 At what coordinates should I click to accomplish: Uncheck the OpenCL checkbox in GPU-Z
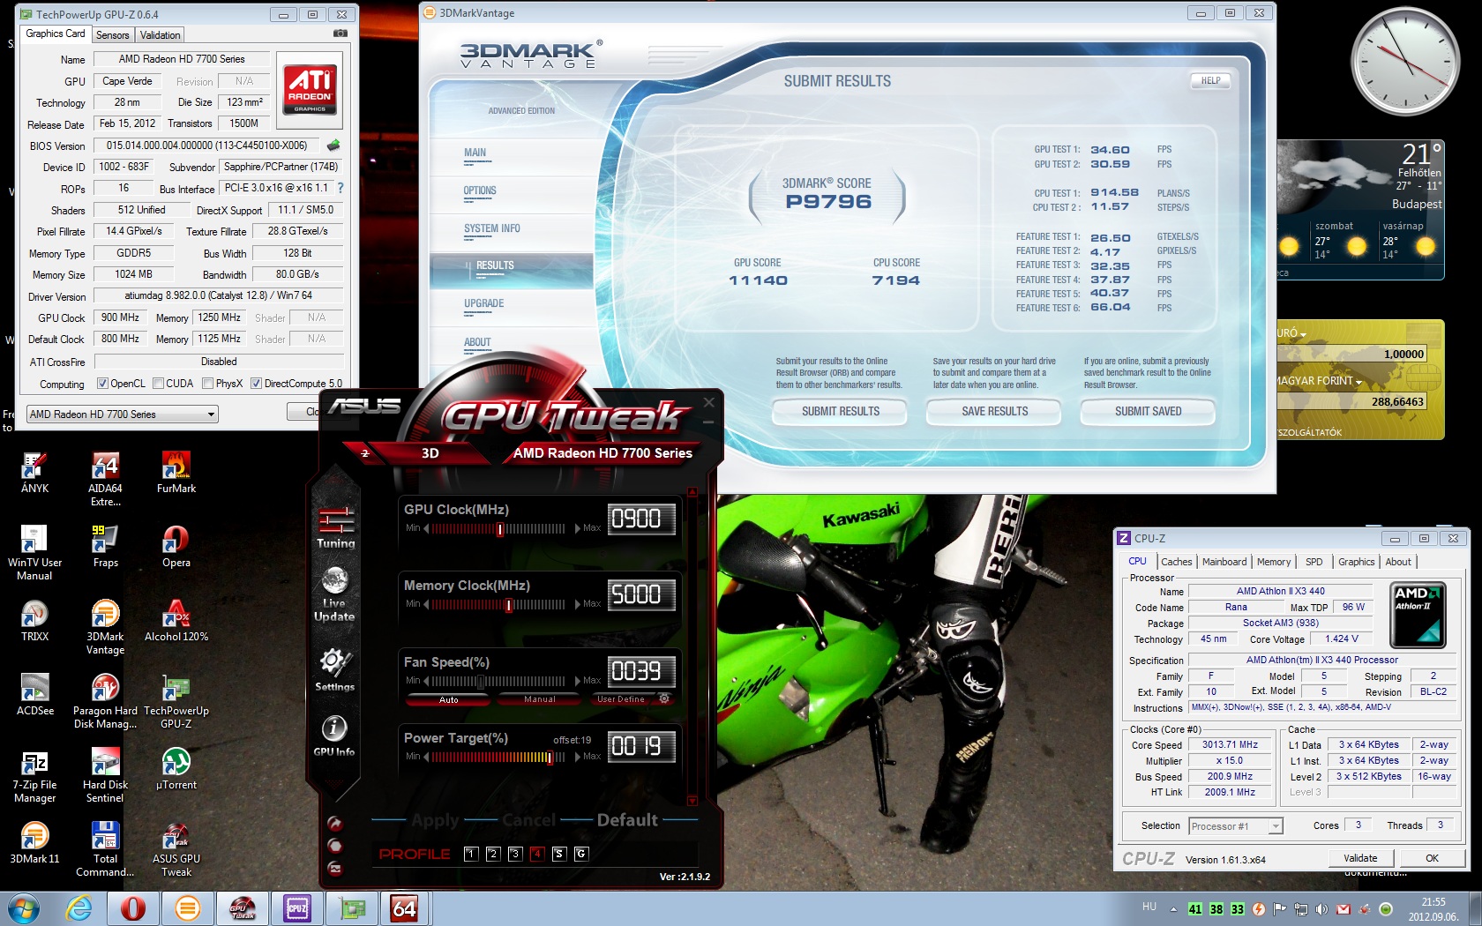coord(102,384)
